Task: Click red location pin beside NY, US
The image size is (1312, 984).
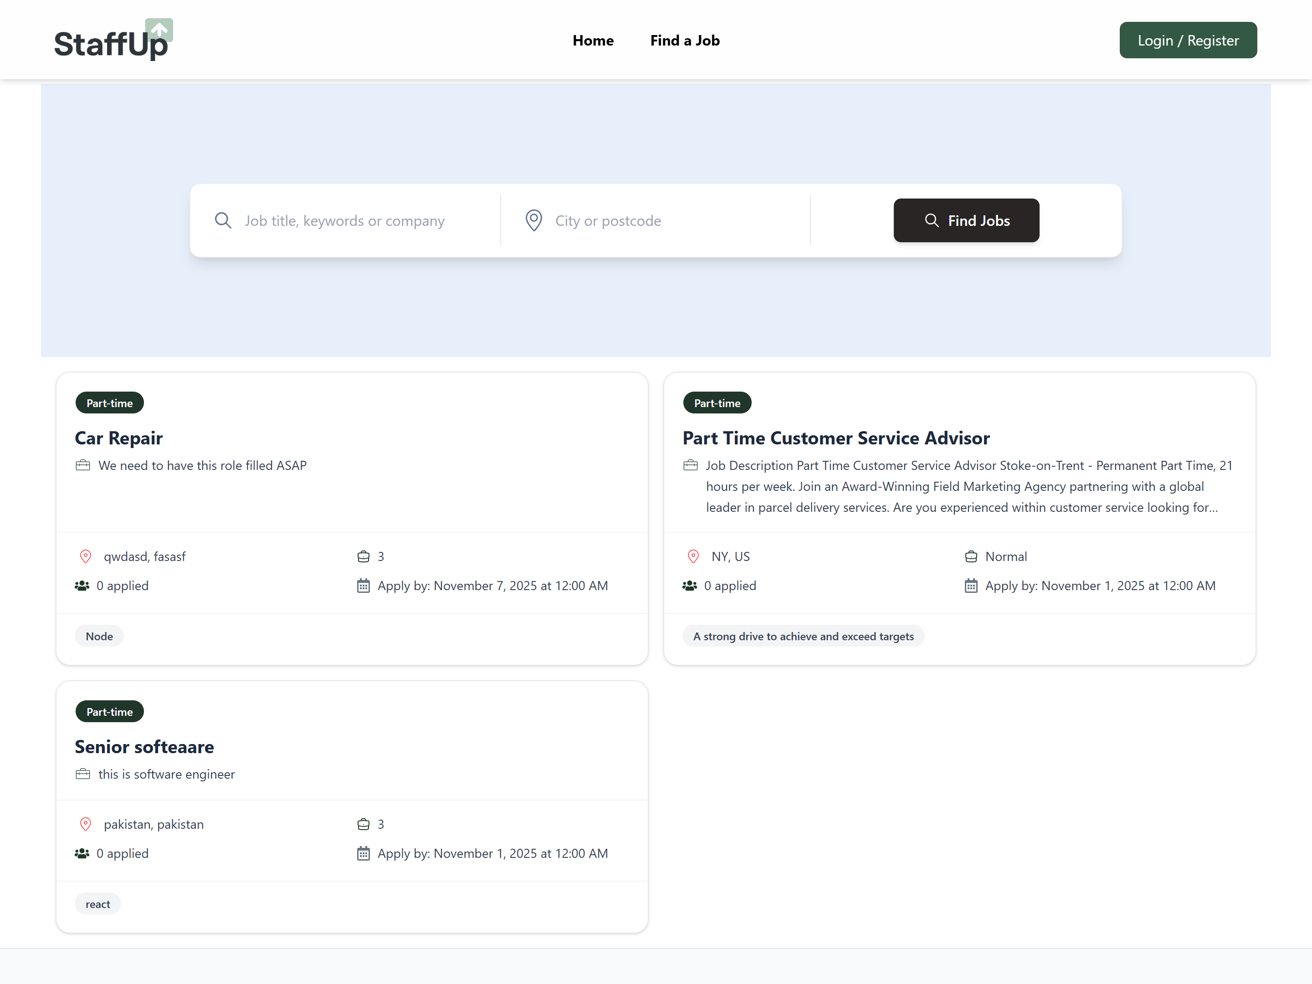Action: [693, 556]
